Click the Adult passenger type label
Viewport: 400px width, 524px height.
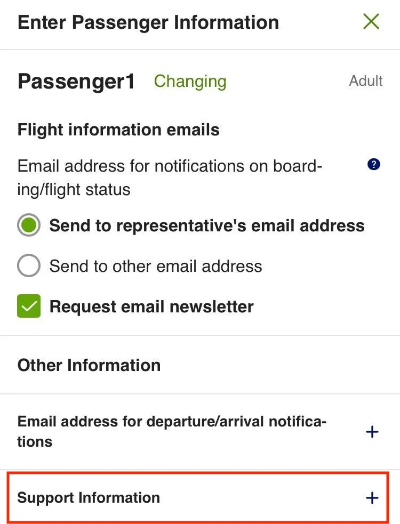point(366,81)
